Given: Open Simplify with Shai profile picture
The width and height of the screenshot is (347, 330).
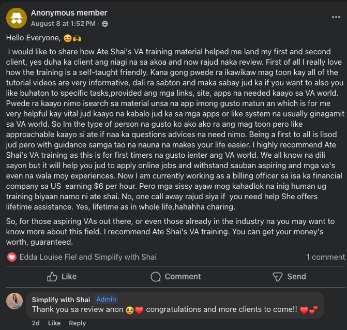Looking at the screenshot, I should pos(14,301).
